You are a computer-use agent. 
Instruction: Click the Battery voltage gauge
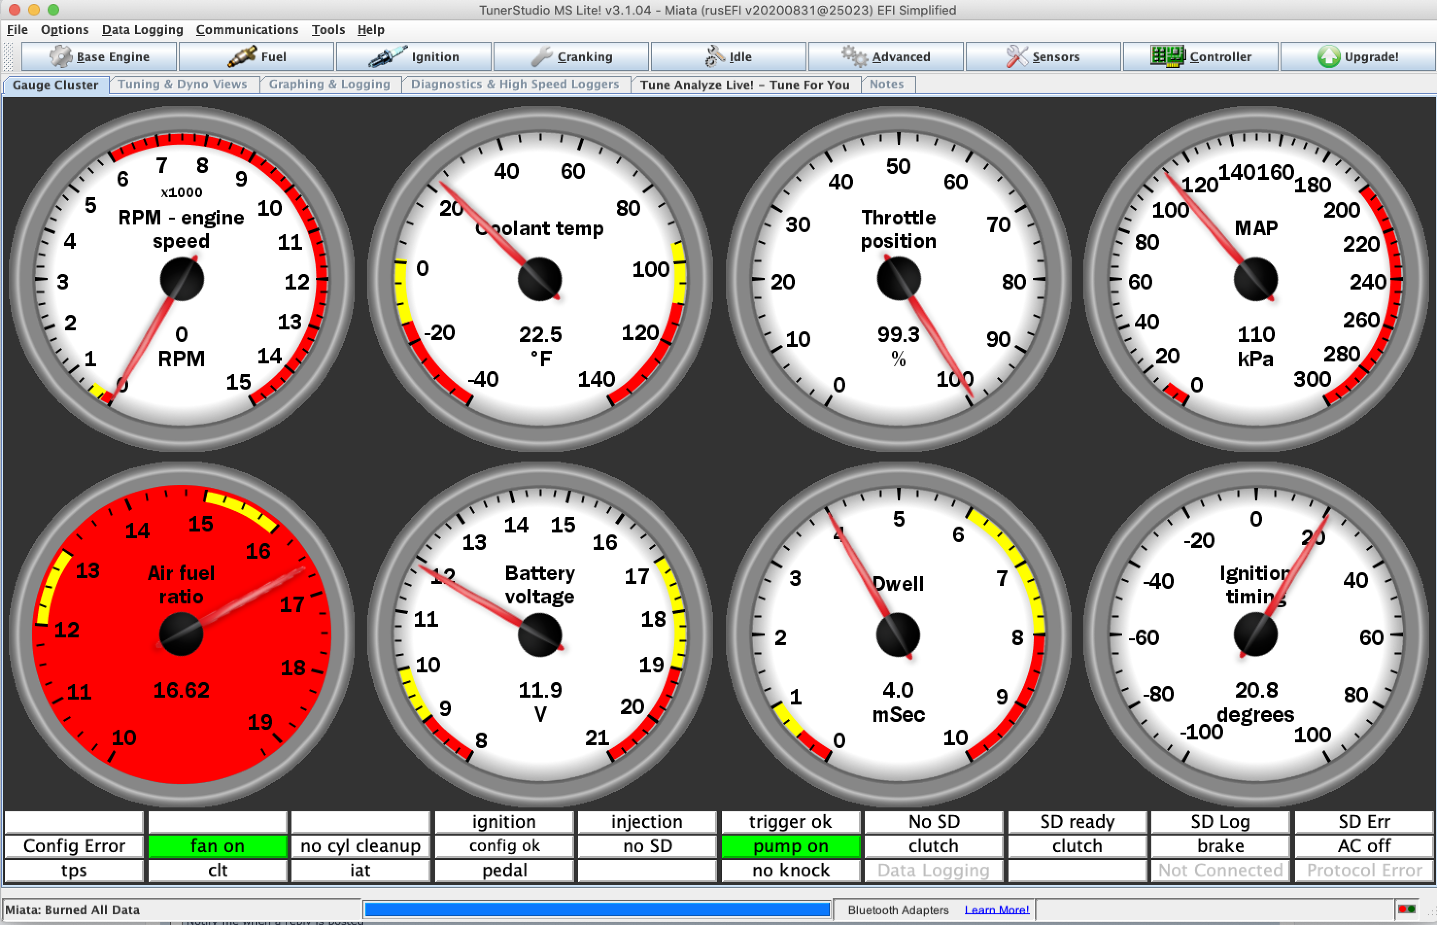[539, 634]
